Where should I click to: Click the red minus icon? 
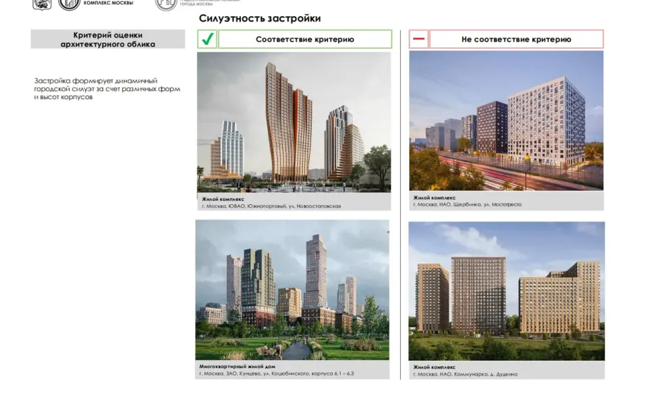coord(418,39)
